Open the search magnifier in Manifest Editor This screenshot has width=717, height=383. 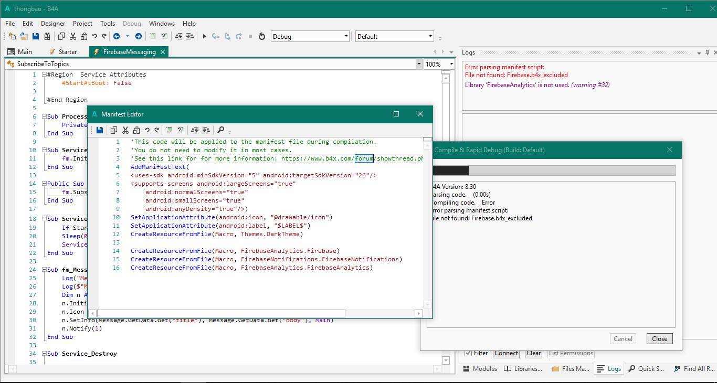point(221,130)
